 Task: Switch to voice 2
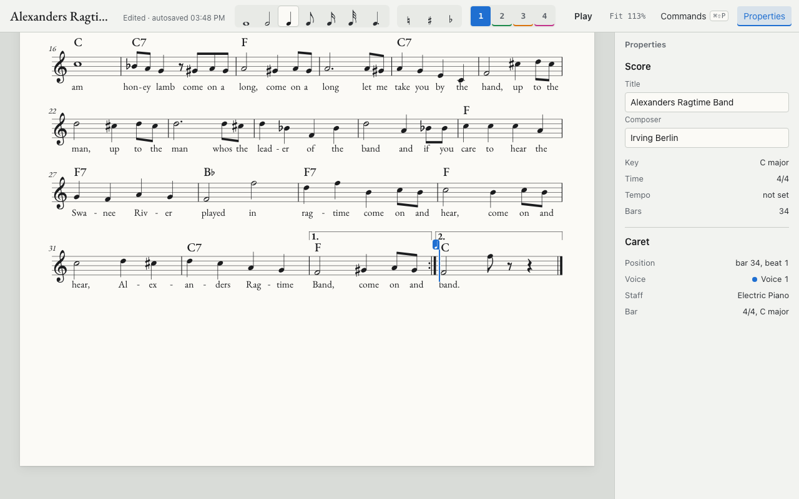pos(502,16)
